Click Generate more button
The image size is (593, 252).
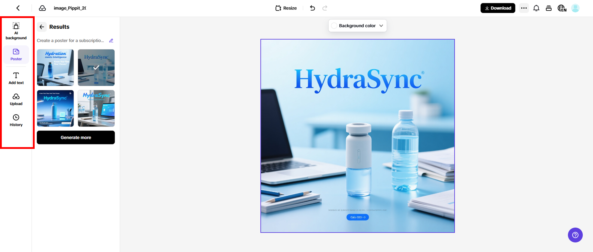coord(76,137)
